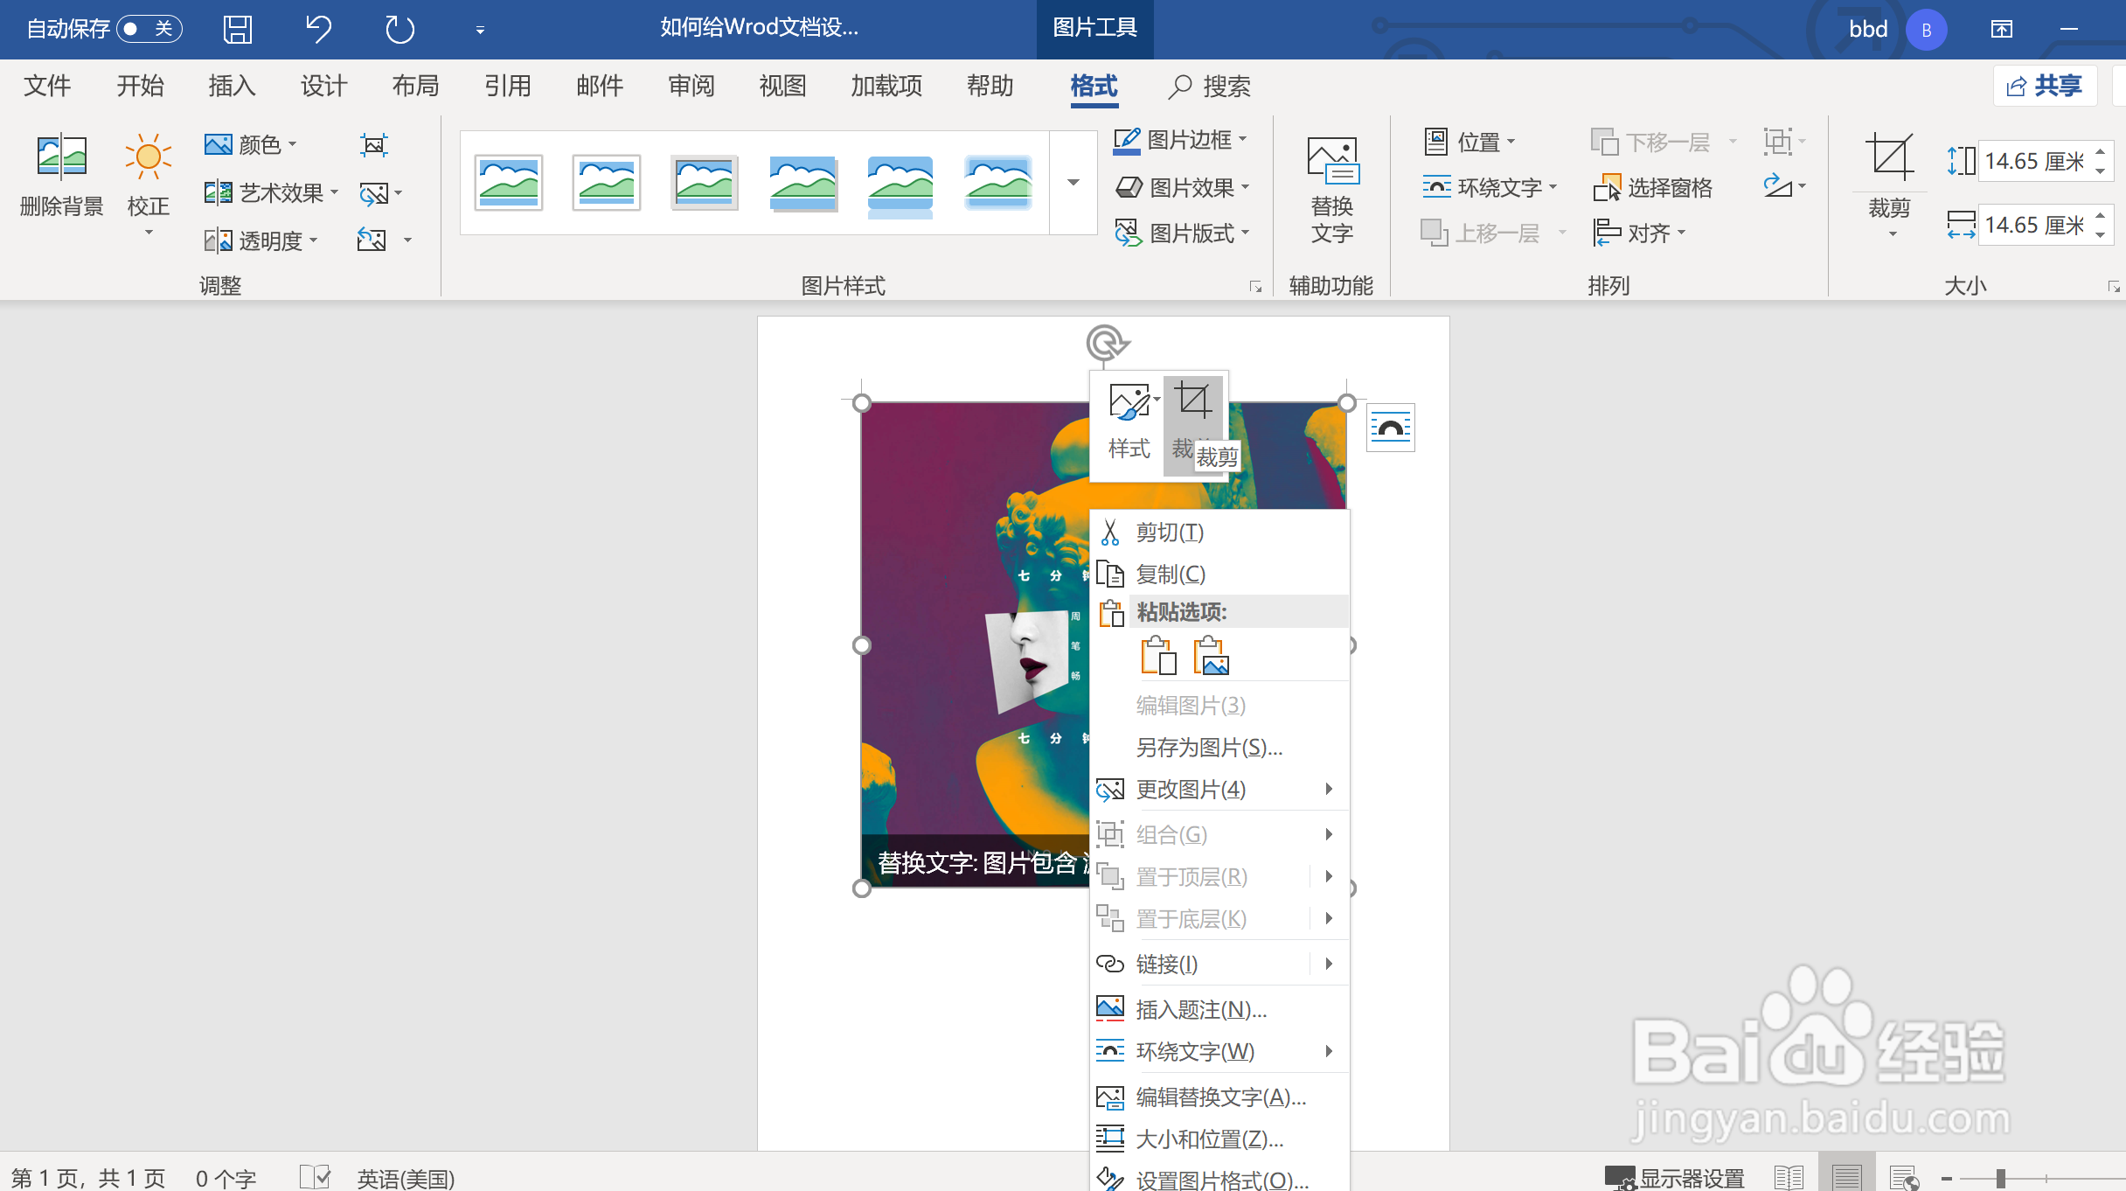Click the print layout view icon in status bar
The image size is (2126, 1191).
1846,1177
